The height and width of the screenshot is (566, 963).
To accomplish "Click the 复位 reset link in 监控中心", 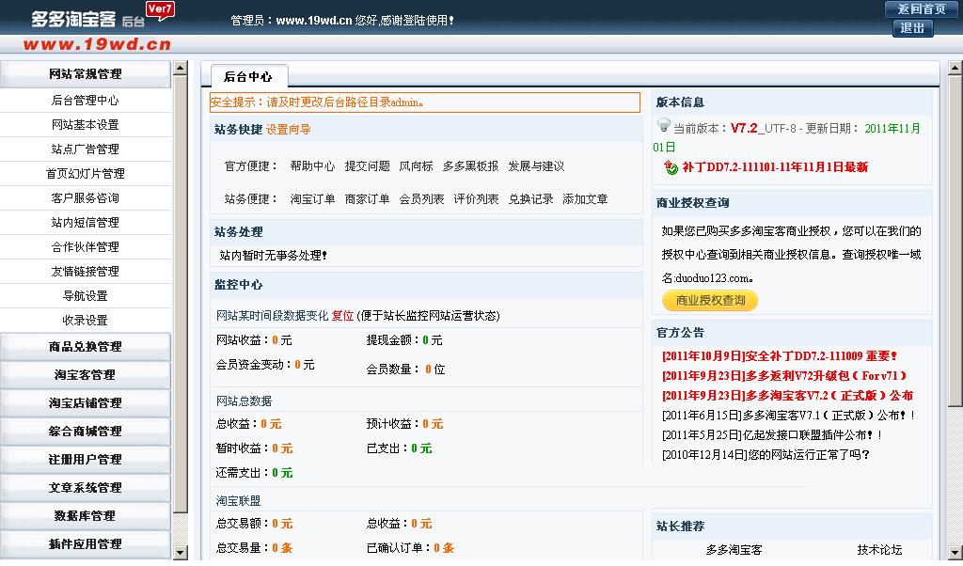I will coord(342,316).
